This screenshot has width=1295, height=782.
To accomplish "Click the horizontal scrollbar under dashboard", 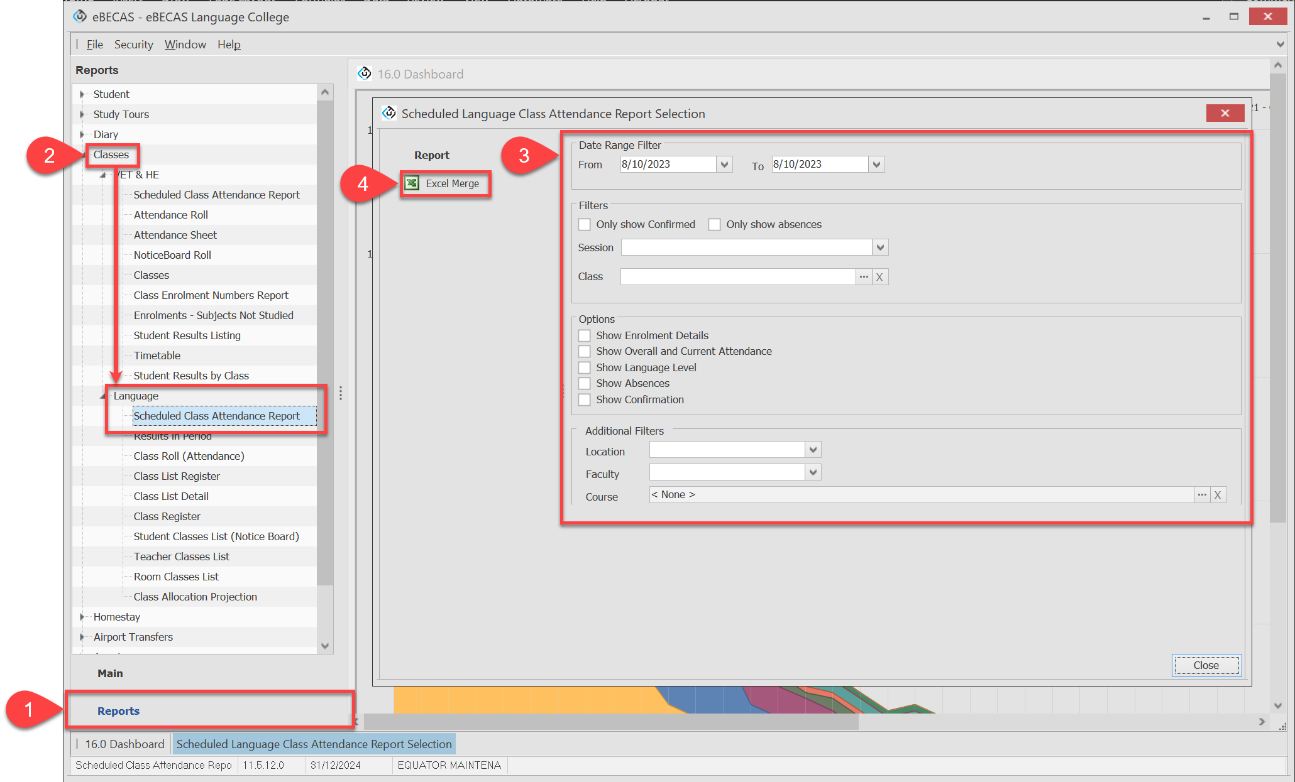I will point(610,722).
